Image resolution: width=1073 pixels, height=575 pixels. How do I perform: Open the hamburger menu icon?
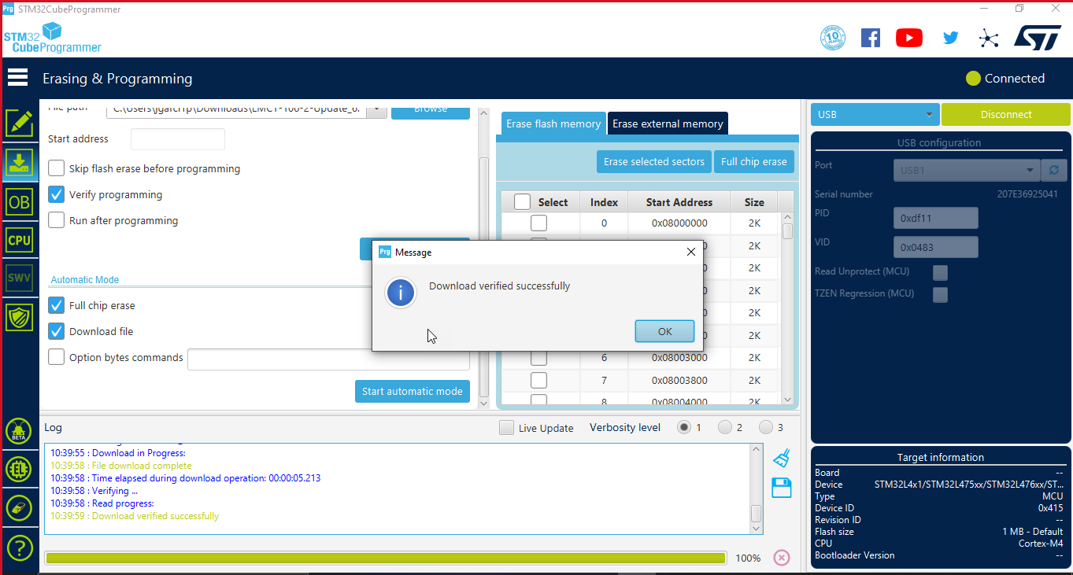point(17,78)
